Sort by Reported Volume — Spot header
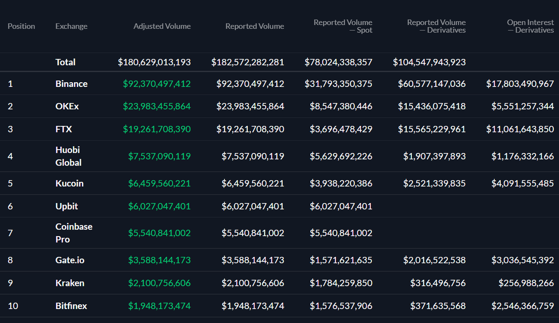 coord(343,26)
